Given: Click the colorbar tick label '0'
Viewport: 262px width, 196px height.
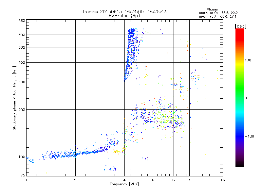Looking at the screenshot, I should tap(246, 98).
